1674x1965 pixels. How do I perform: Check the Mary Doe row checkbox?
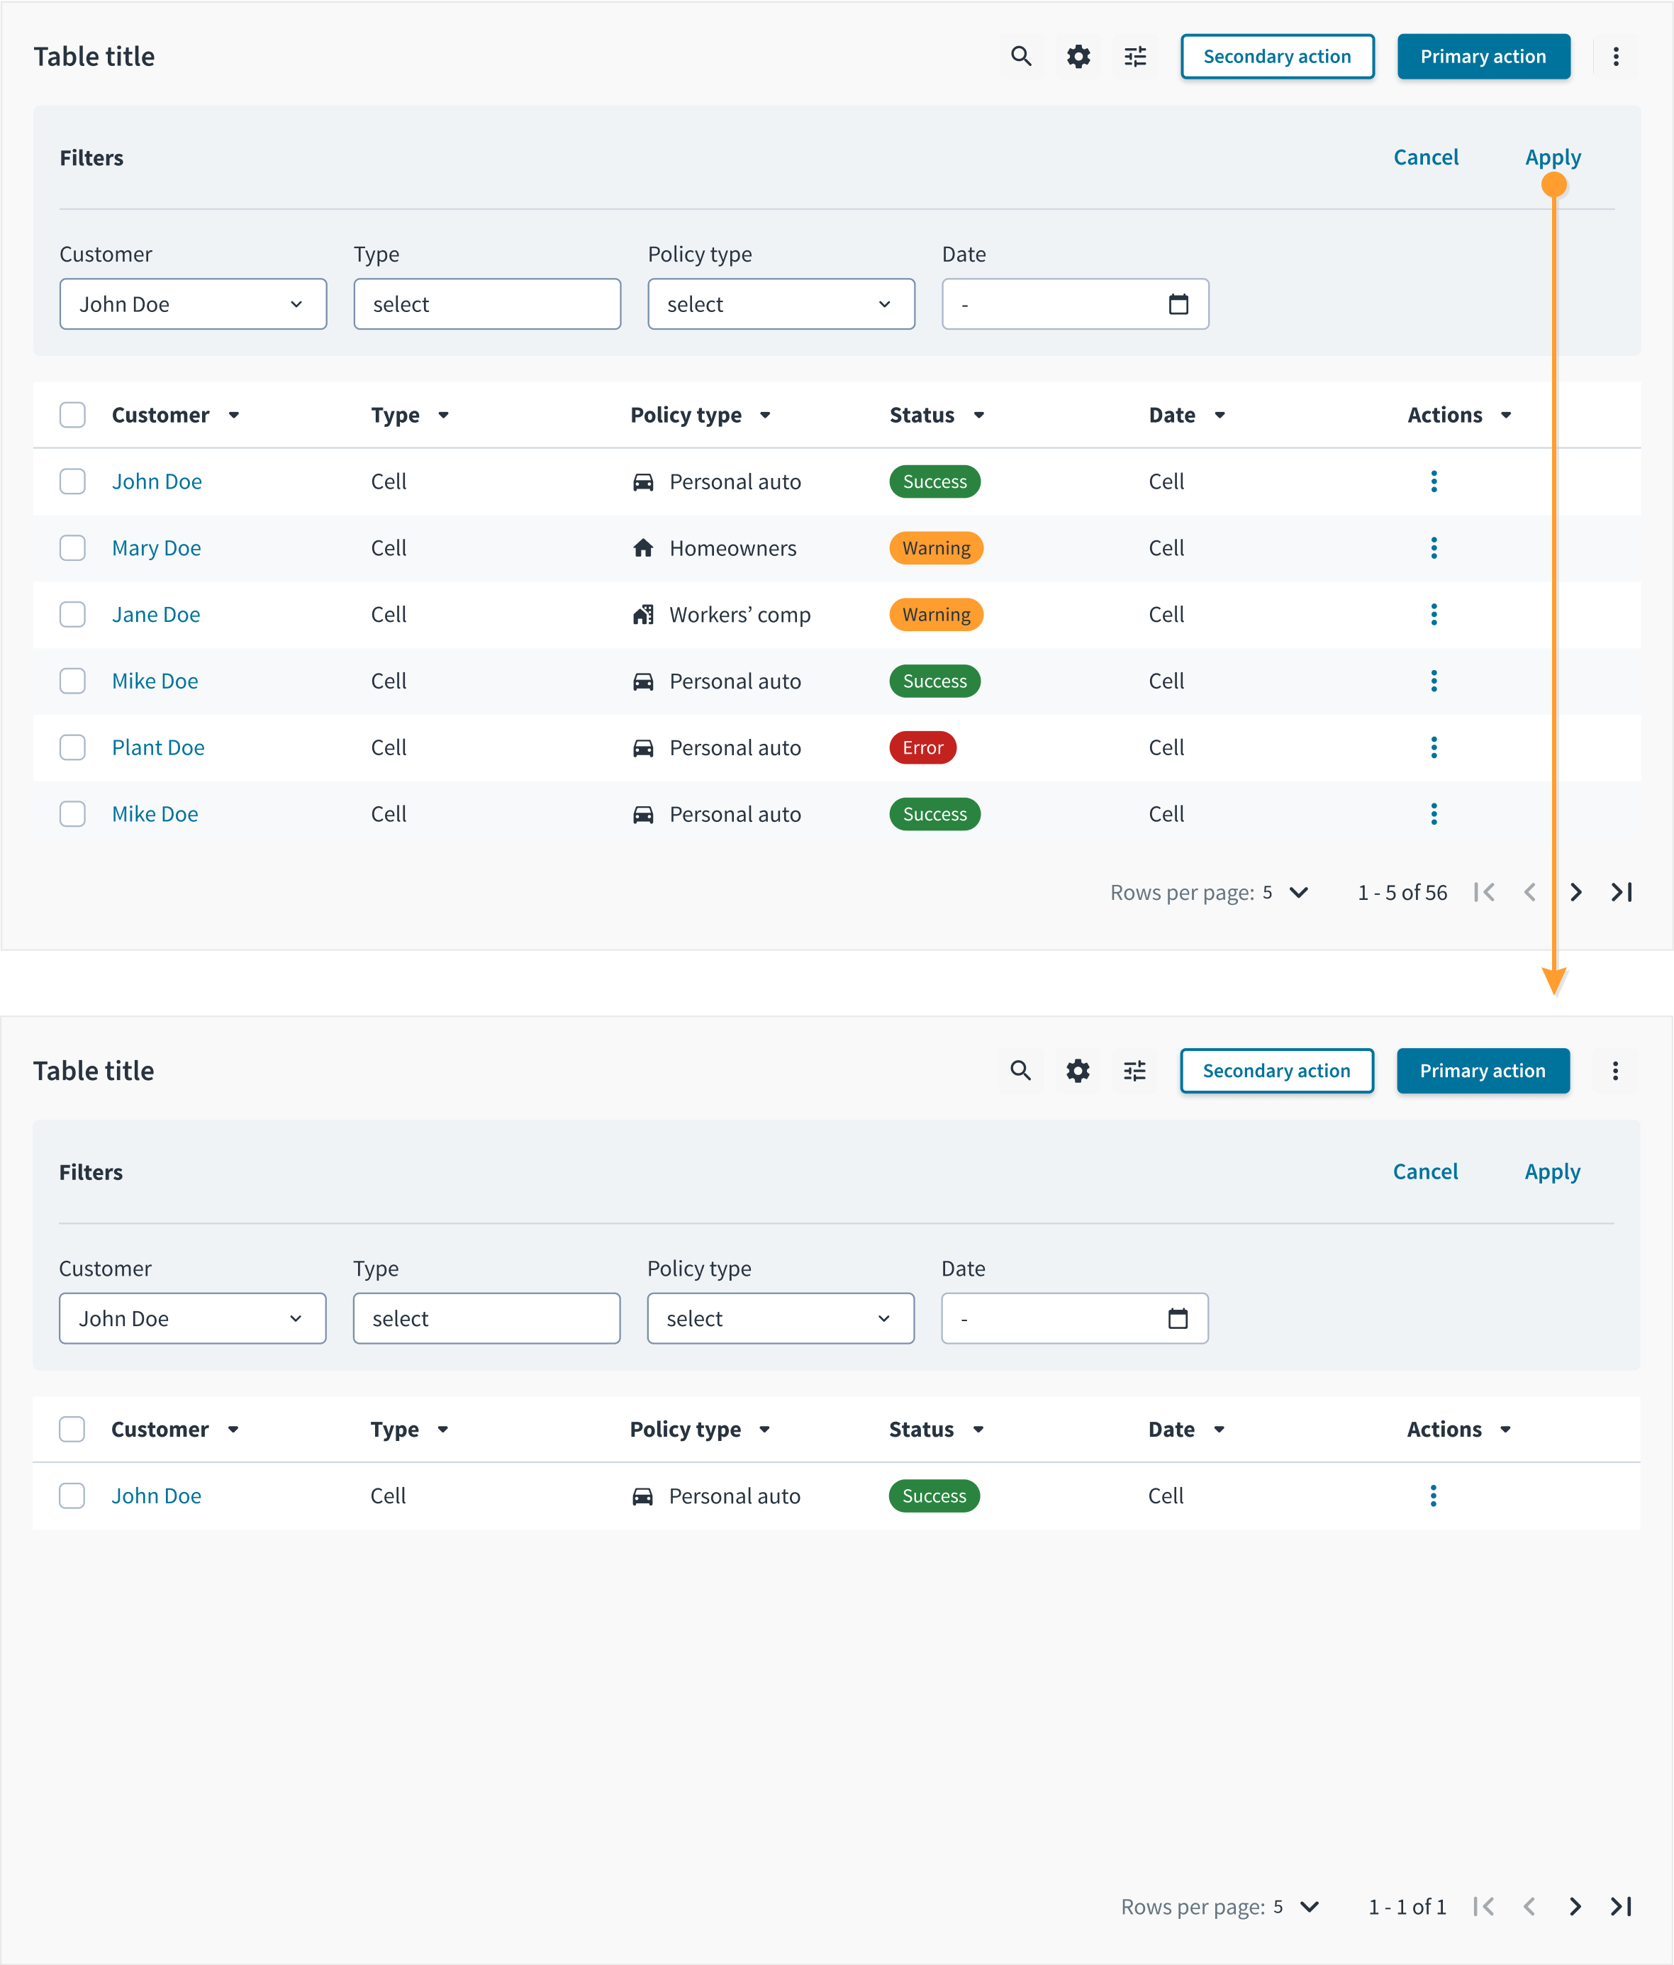tap(73, 548)
